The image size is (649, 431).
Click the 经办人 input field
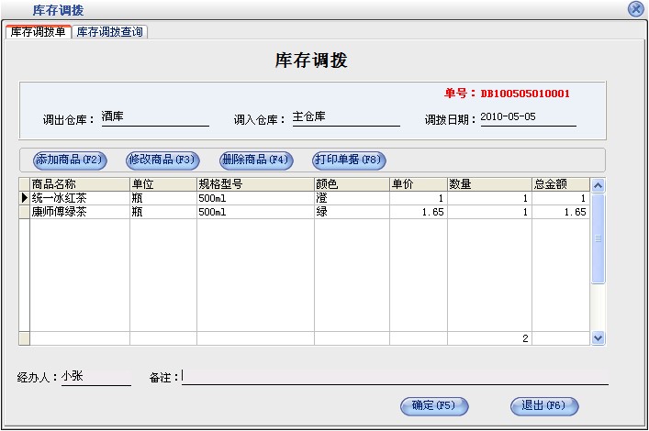coord(95,377)
